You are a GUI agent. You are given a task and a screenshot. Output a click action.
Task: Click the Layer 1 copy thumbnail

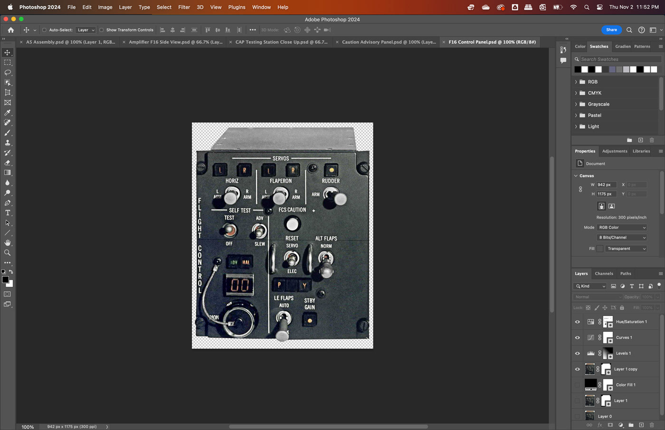coord(589,369)
